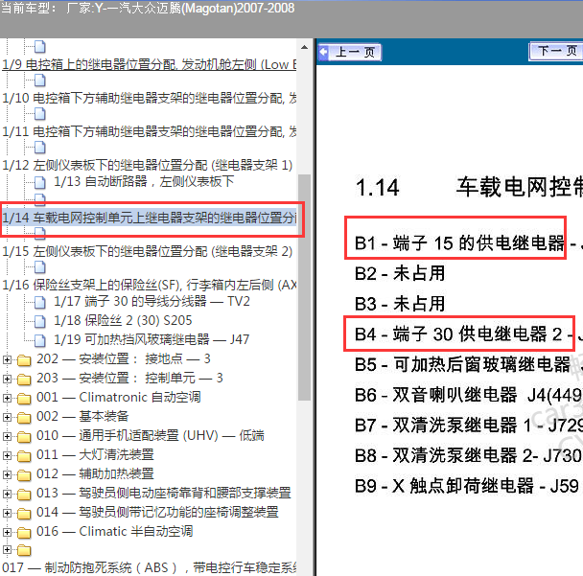This screenshot has width=583, height=576.
Task: Open 1/12 左侧仪表板下的继电器位置分配 (继电器支架 1)
Action: (148, 165)
